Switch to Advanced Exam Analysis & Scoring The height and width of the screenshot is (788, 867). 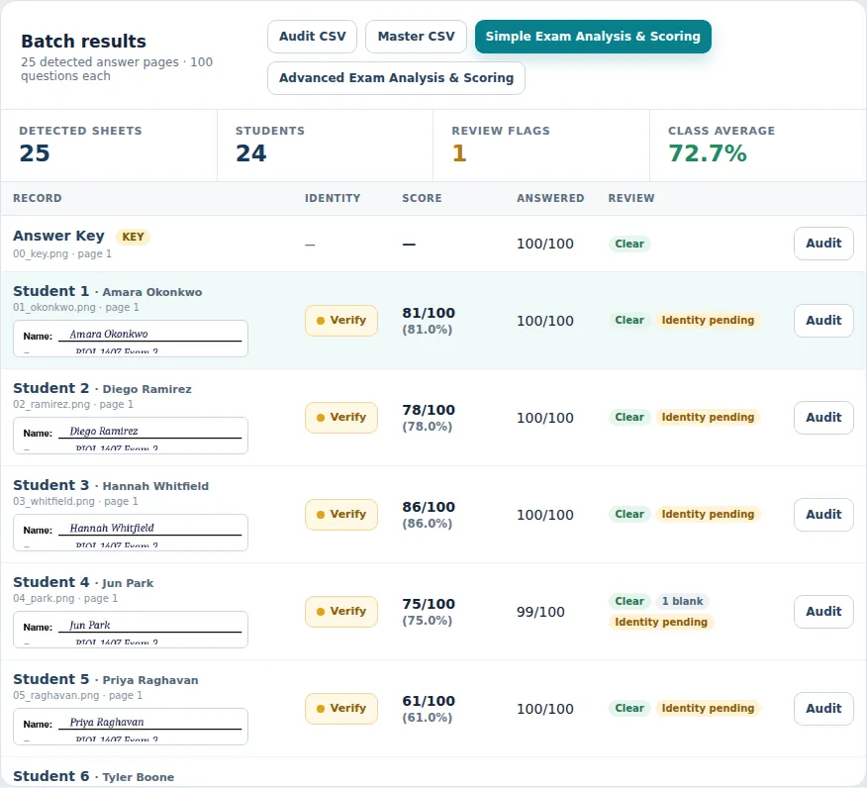(396, 78)
